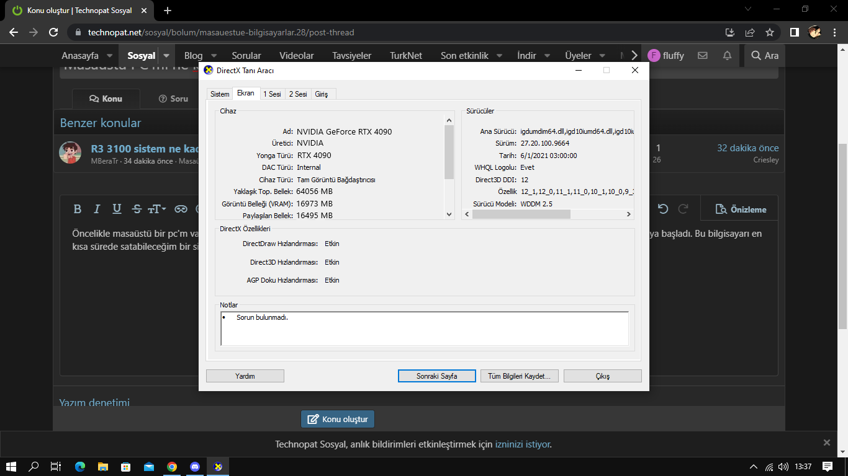This screenshot has width=848, height=476.
Task: Go to Videolar in the site navigation
Action: (x=297, y=55)
